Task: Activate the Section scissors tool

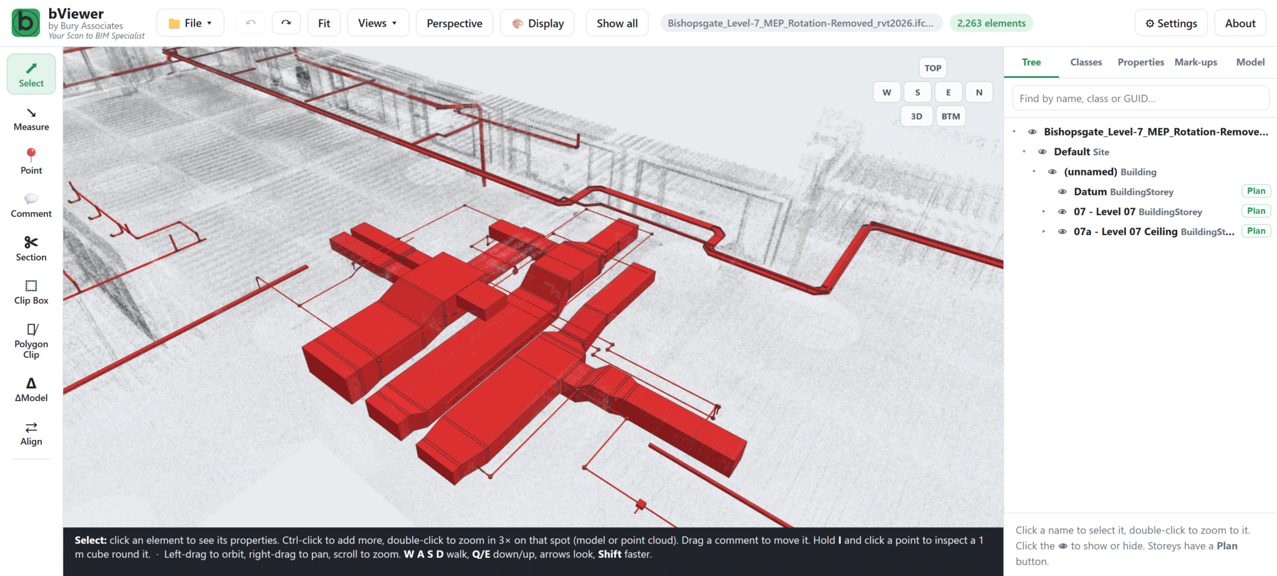Action: pyautogui.click(x=31, y=249)
